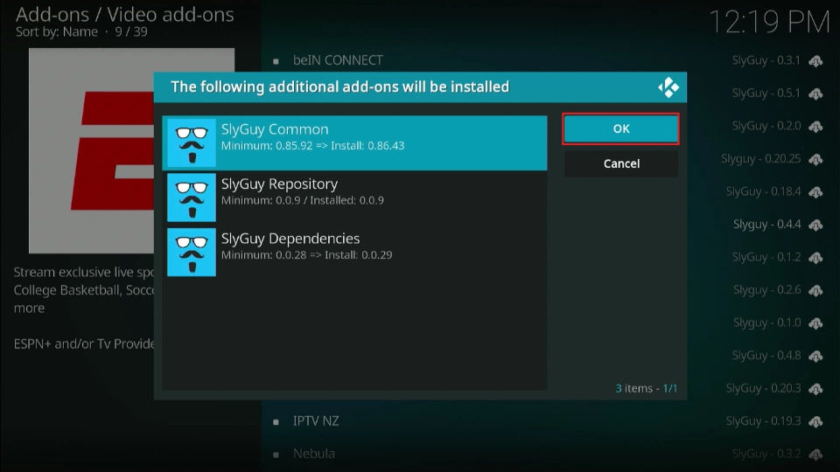Click the SlyGuy Common mustache icon
Screen dimensions: 840x472
point(192,142)
